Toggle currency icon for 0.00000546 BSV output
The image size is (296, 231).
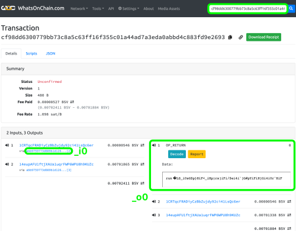pos(289,201)
